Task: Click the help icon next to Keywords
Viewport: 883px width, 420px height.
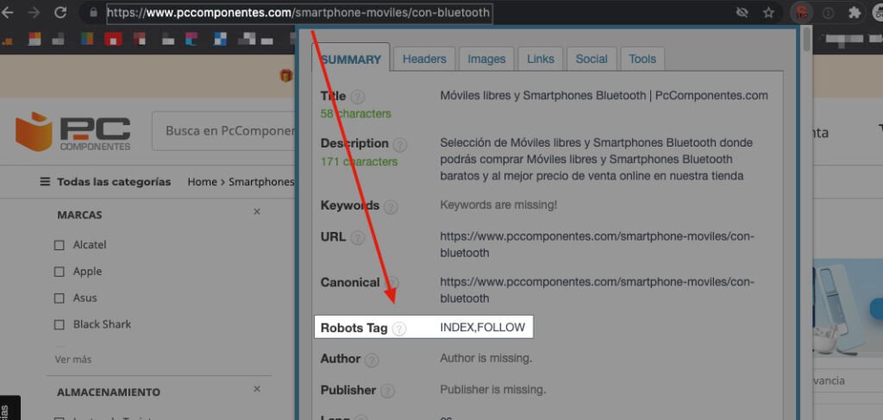Action: pyautogui.click(x=391, y=207)
